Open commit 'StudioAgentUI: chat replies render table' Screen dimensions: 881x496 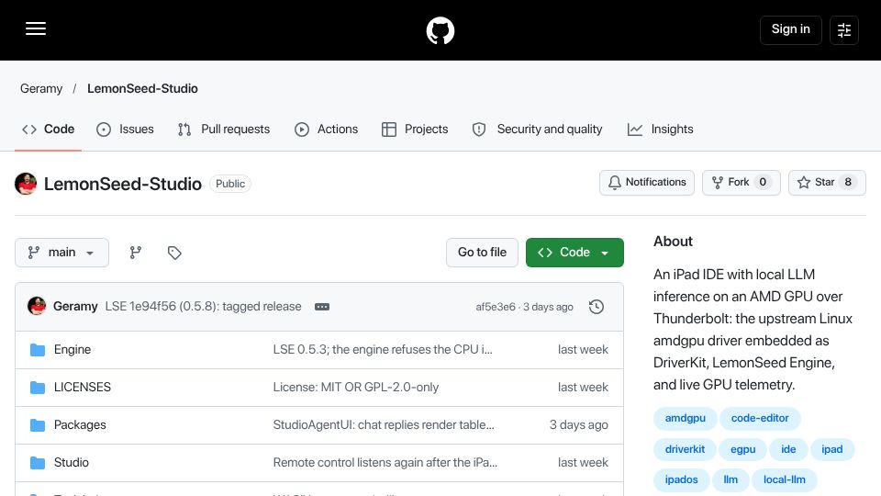(x=384, y=425)
